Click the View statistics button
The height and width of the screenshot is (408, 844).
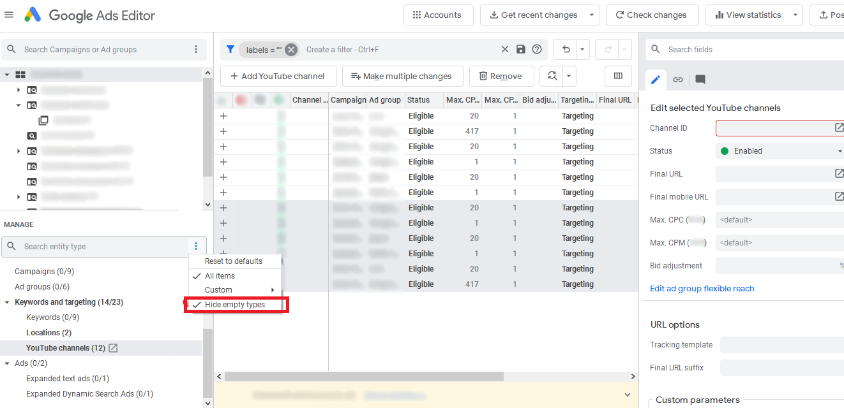tap(747, 15)
